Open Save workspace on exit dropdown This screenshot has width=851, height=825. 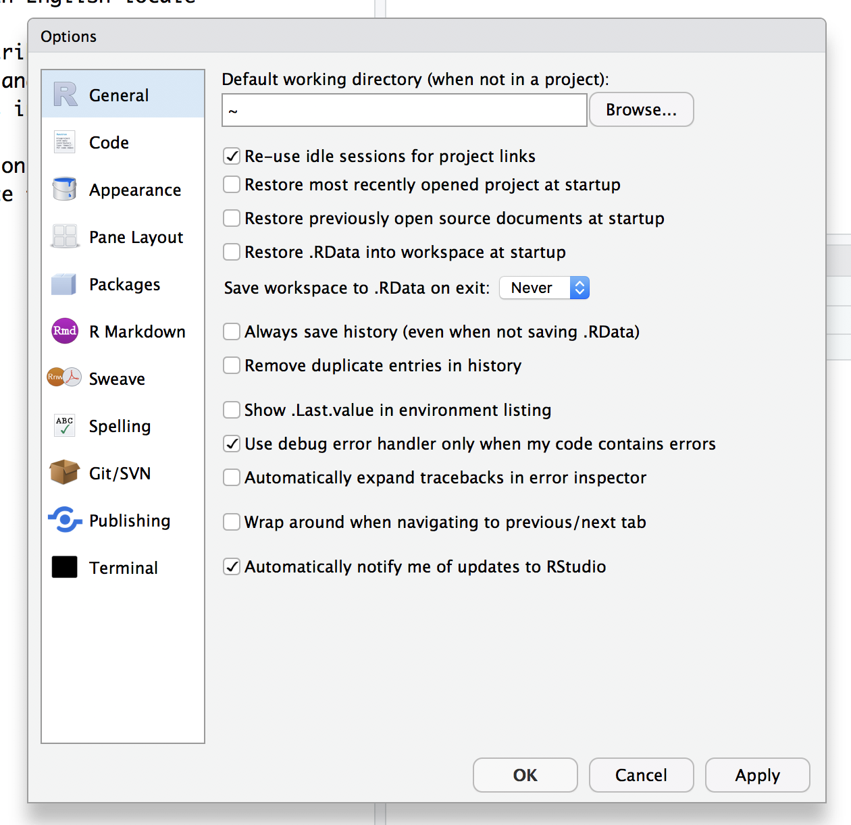click(x=544, y=288)
